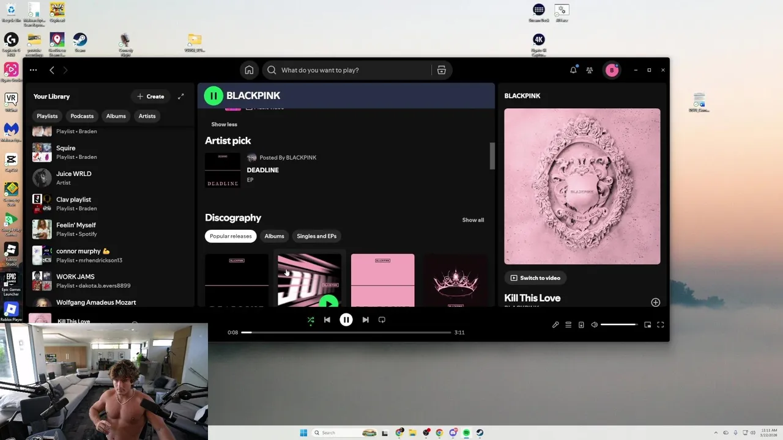Adjust the Spotify volume slider

[x=619, y=325]
